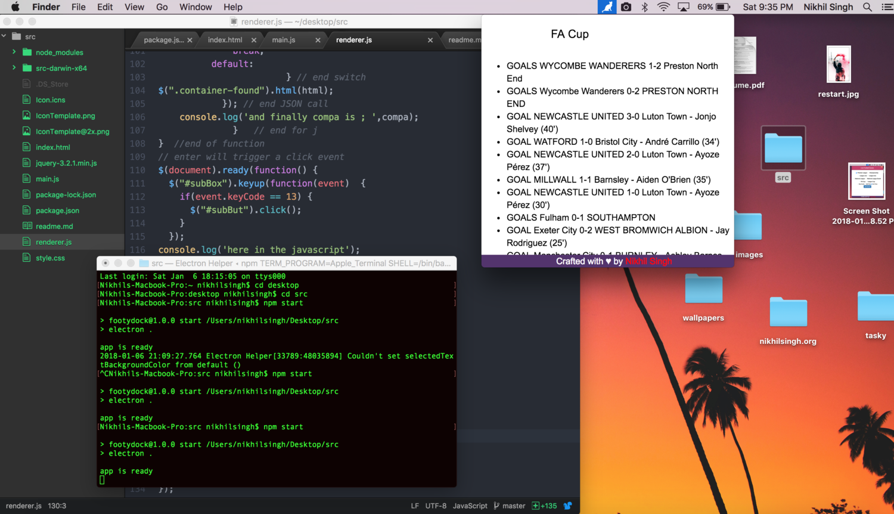Click Newcastle United 3-0 Luton Town entry
894x514 pixels.
611,123
